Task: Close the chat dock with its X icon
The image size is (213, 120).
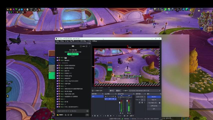Action: point(90,43)
